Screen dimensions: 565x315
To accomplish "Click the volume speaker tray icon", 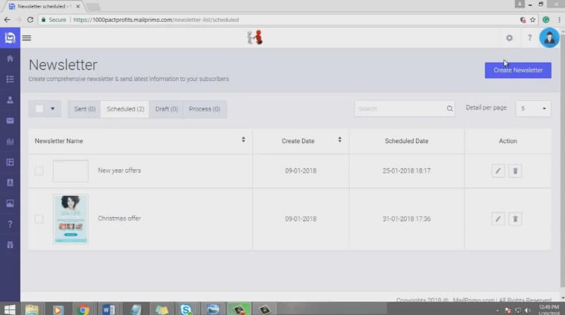I will 528,310.
